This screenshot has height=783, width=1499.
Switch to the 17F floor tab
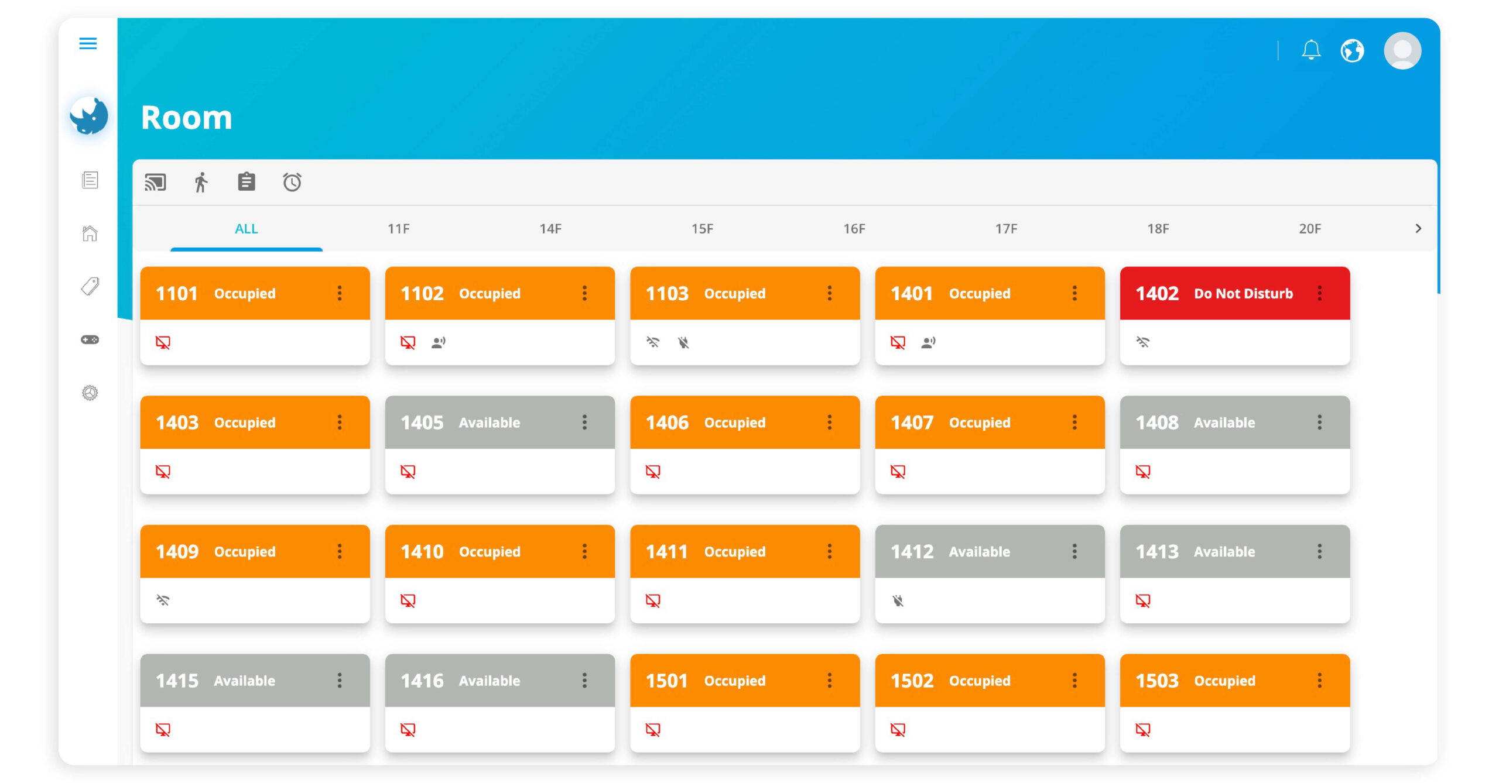coord(1007,229)
